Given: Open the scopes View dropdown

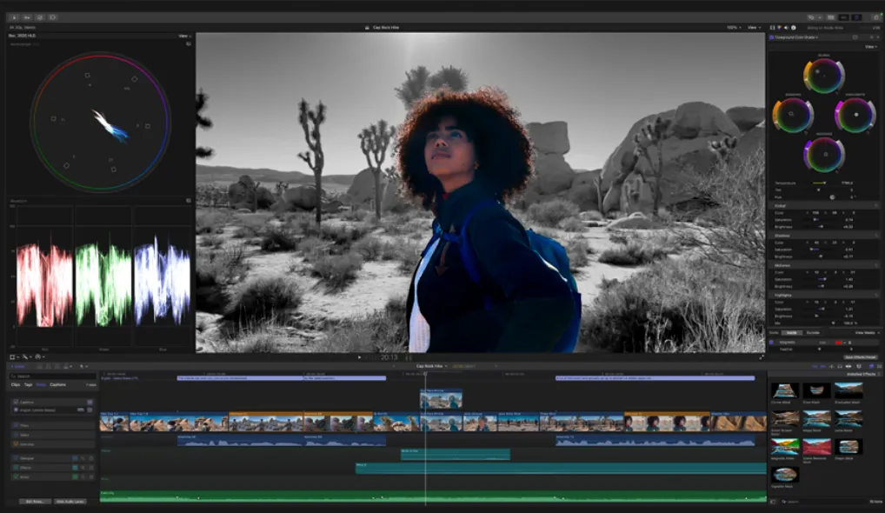Looking at the screenshot, I should coord(184,37).
